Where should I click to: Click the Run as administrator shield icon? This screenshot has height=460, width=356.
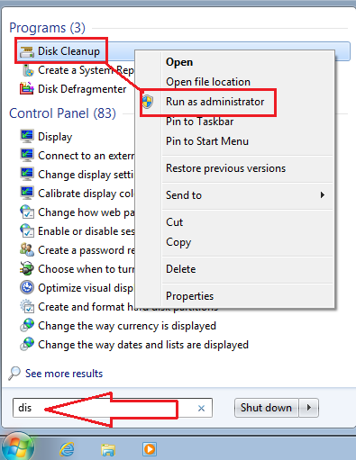pyautogui.click(x=148, y=102)
